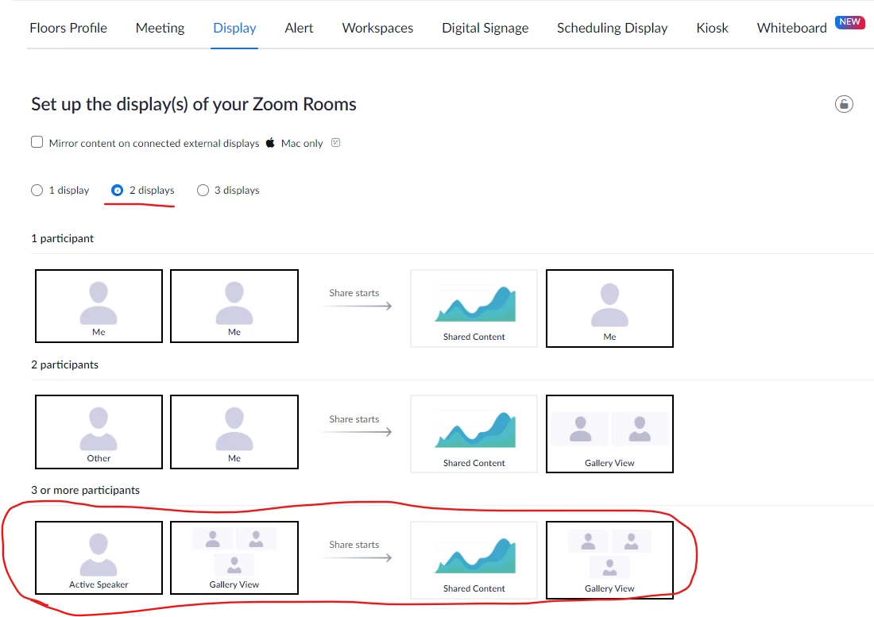Click the Apple logo next to Mac only
This screenshot has height=617, width=874.
point(270,143)
